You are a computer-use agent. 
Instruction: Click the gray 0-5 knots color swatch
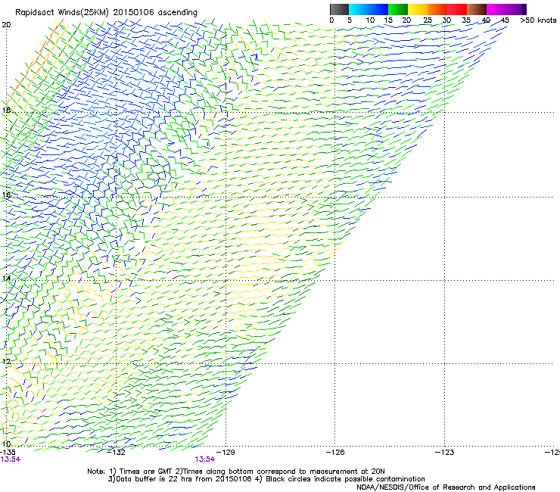click(x=339, y=9)
